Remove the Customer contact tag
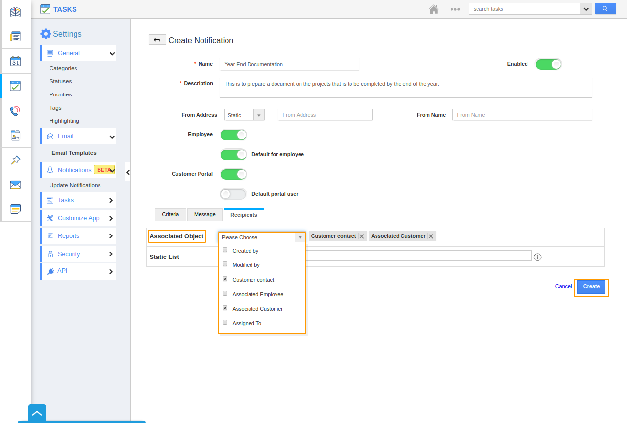This screenshot has height=423, width=627. (362, 236)
